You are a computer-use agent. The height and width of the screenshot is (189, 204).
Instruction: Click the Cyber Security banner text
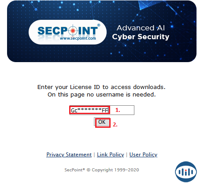(x=141, y=37)
